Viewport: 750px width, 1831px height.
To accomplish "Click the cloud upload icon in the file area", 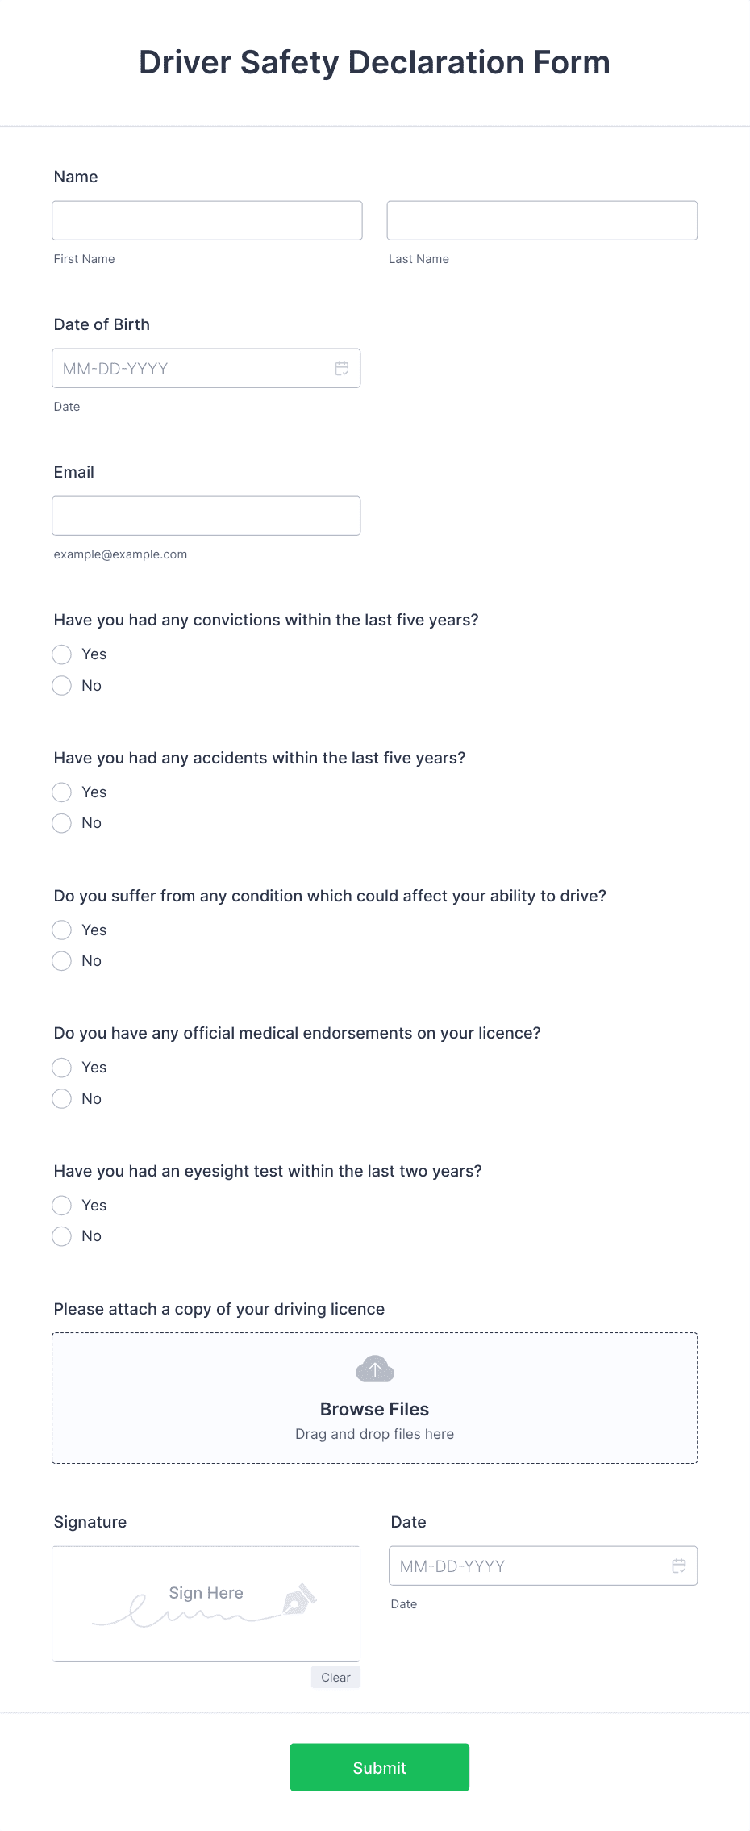I will [x=374, y=1369].
